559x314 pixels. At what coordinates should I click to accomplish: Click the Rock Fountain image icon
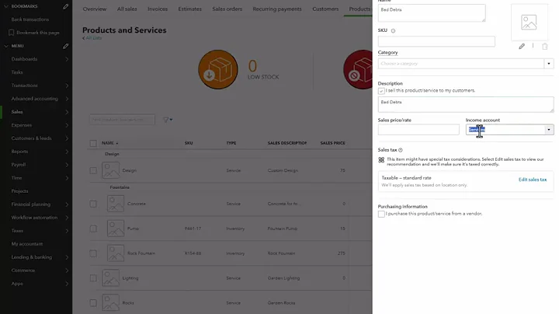[x=116, y=253]
